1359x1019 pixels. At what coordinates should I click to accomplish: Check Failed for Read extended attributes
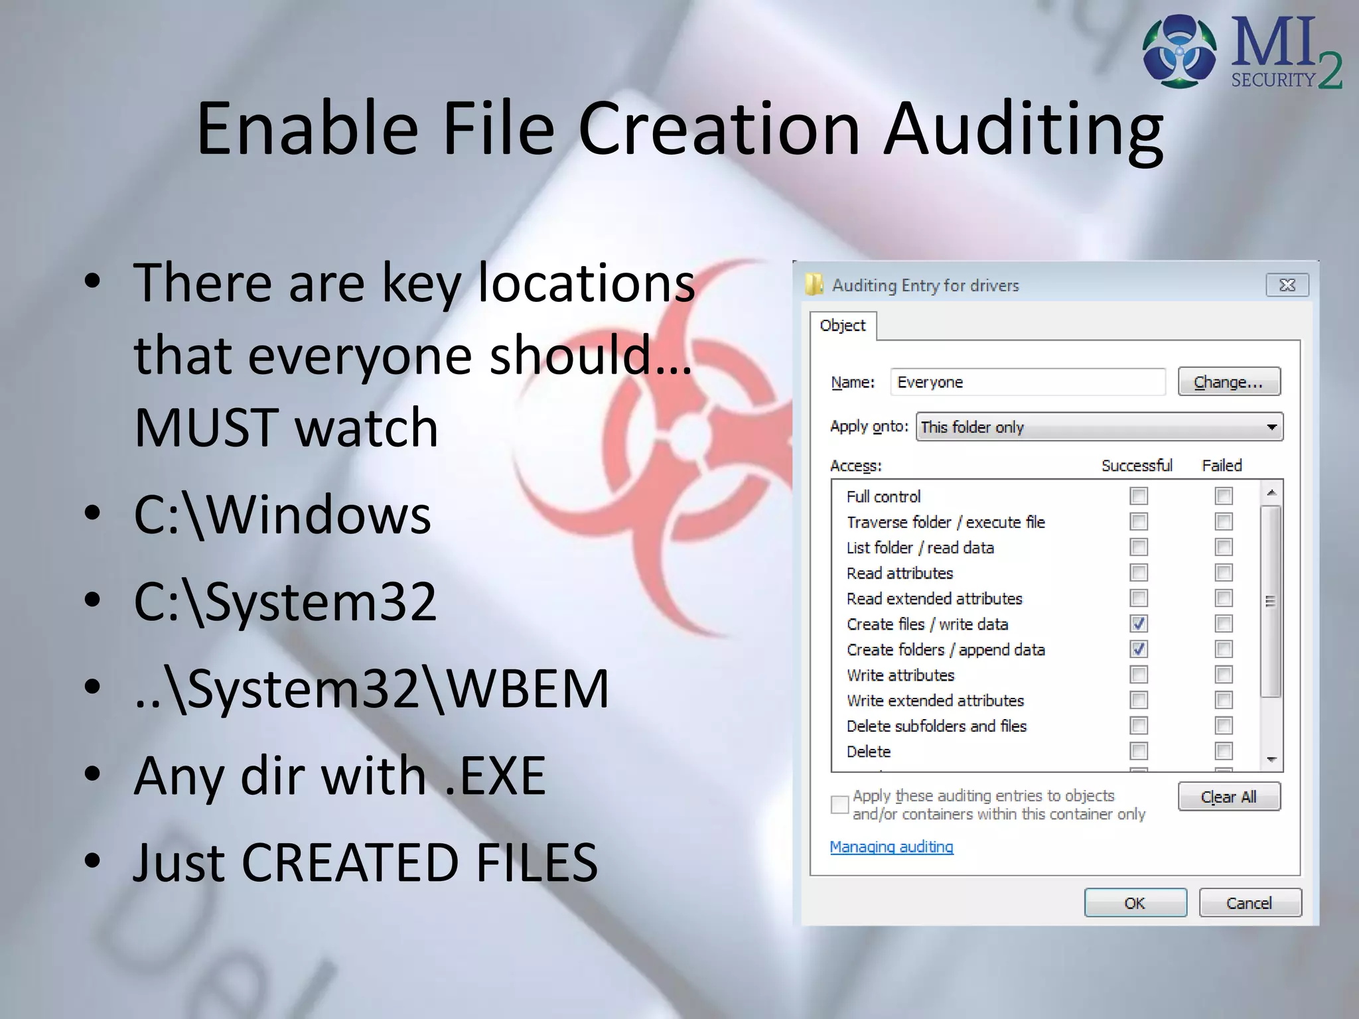click(x=1224, y=598)
